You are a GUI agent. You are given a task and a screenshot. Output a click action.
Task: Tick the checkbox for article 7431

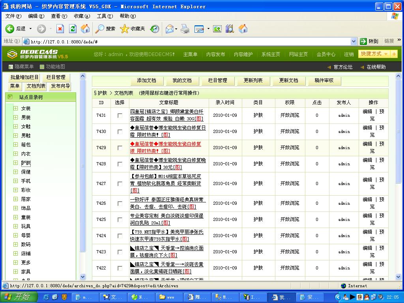click(x=120, y=116)
